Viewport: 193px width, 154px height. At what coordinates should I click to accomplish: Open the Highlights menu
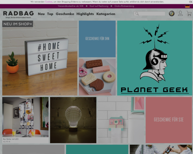click(x=85, y=14)
